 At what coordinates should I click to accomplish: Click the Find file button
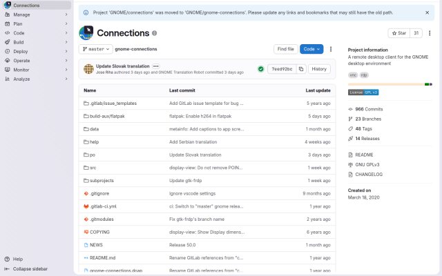pyautogui.click(x=285, y=49)
